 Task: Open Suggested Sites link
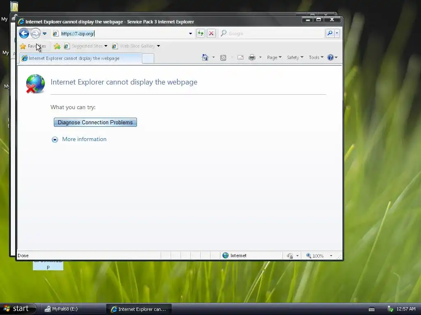click(86, 46)
